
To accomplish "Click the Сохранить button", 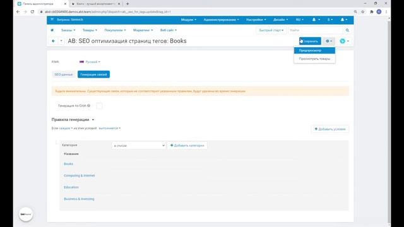I will click(x=310, y=41).
